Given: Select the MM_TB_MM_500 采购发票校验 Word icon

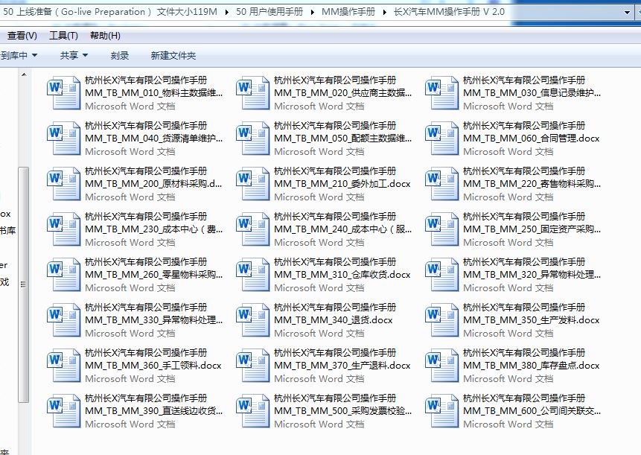Looking at the screenshot, I should [252, 410].
